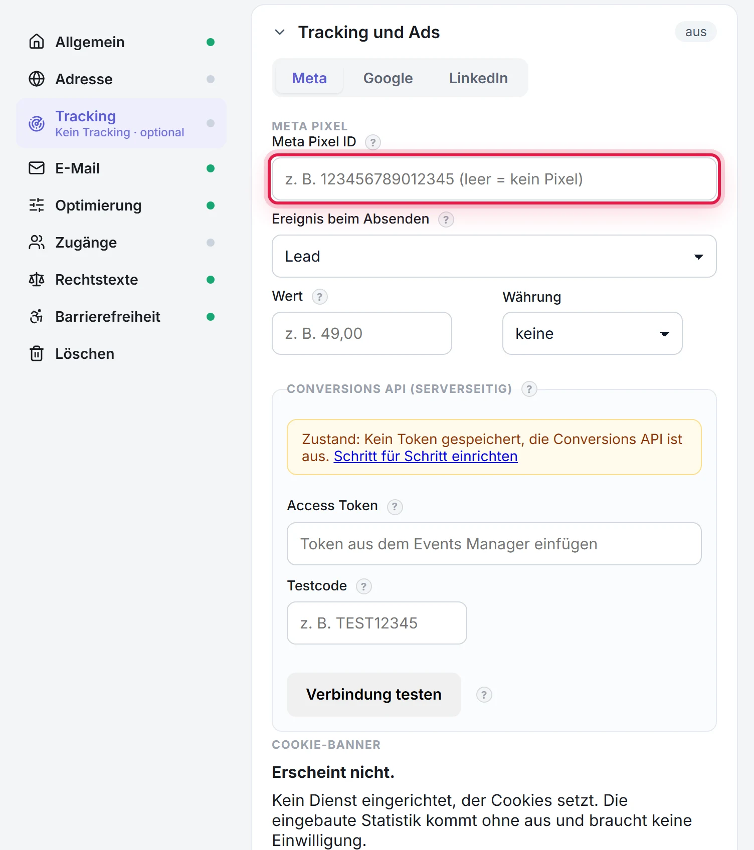
Task: Click the Kein Tracking · optional subtitle
Action: [x=120, y=132]
